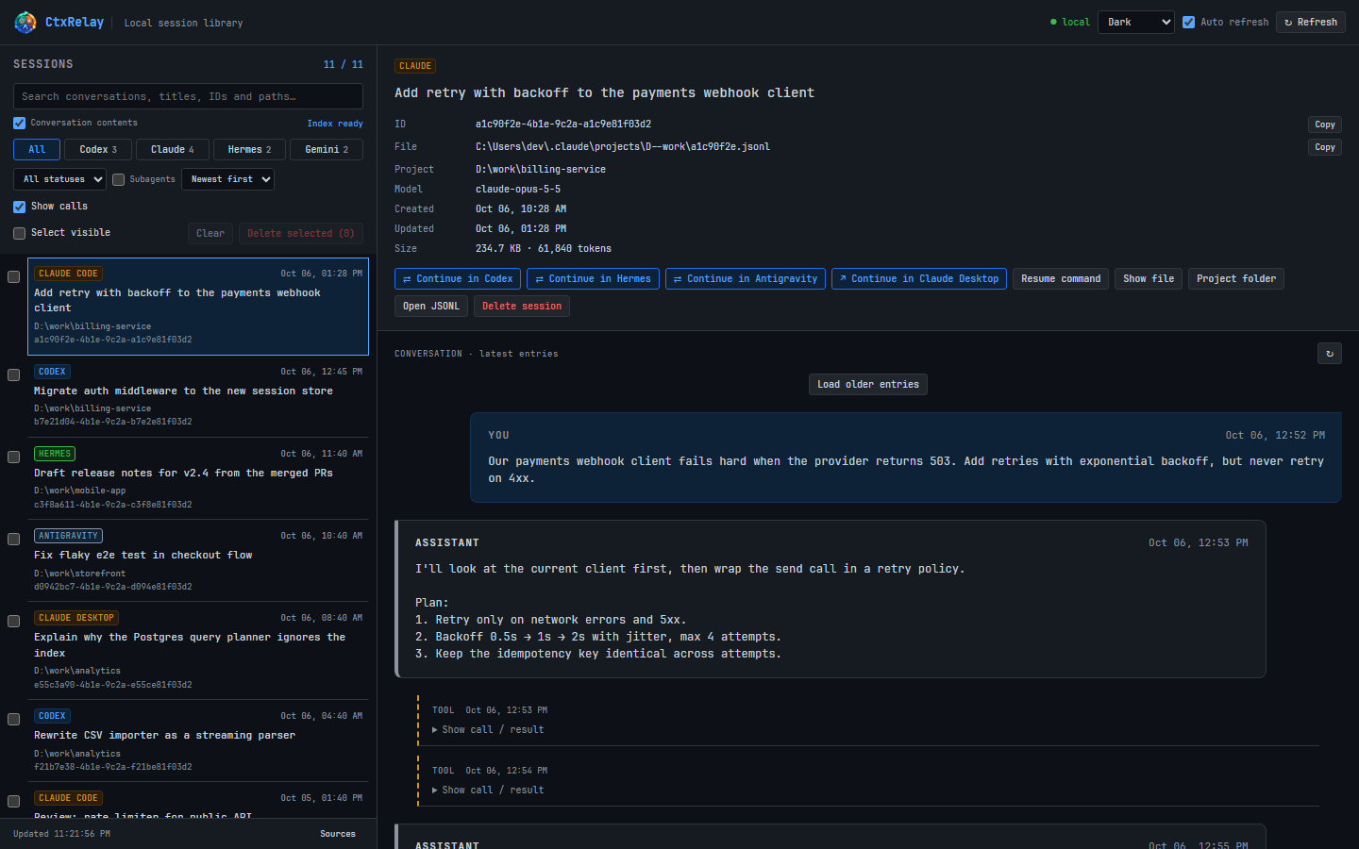The height and width of the screenshot is (849, 1359).
Task: Open the Newest first sort dropdown
Action: coord(227,179)
